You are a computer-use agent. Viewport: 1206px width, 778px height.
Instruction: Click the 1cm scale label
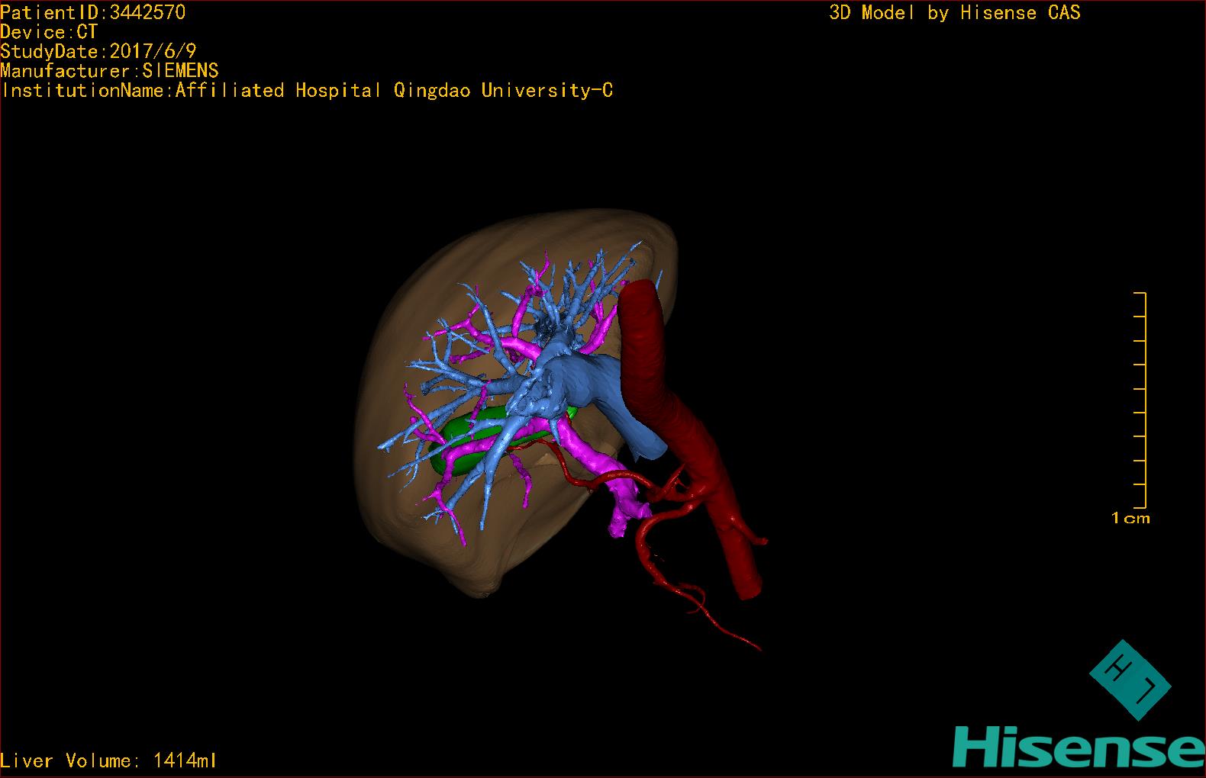point(1130,519)
